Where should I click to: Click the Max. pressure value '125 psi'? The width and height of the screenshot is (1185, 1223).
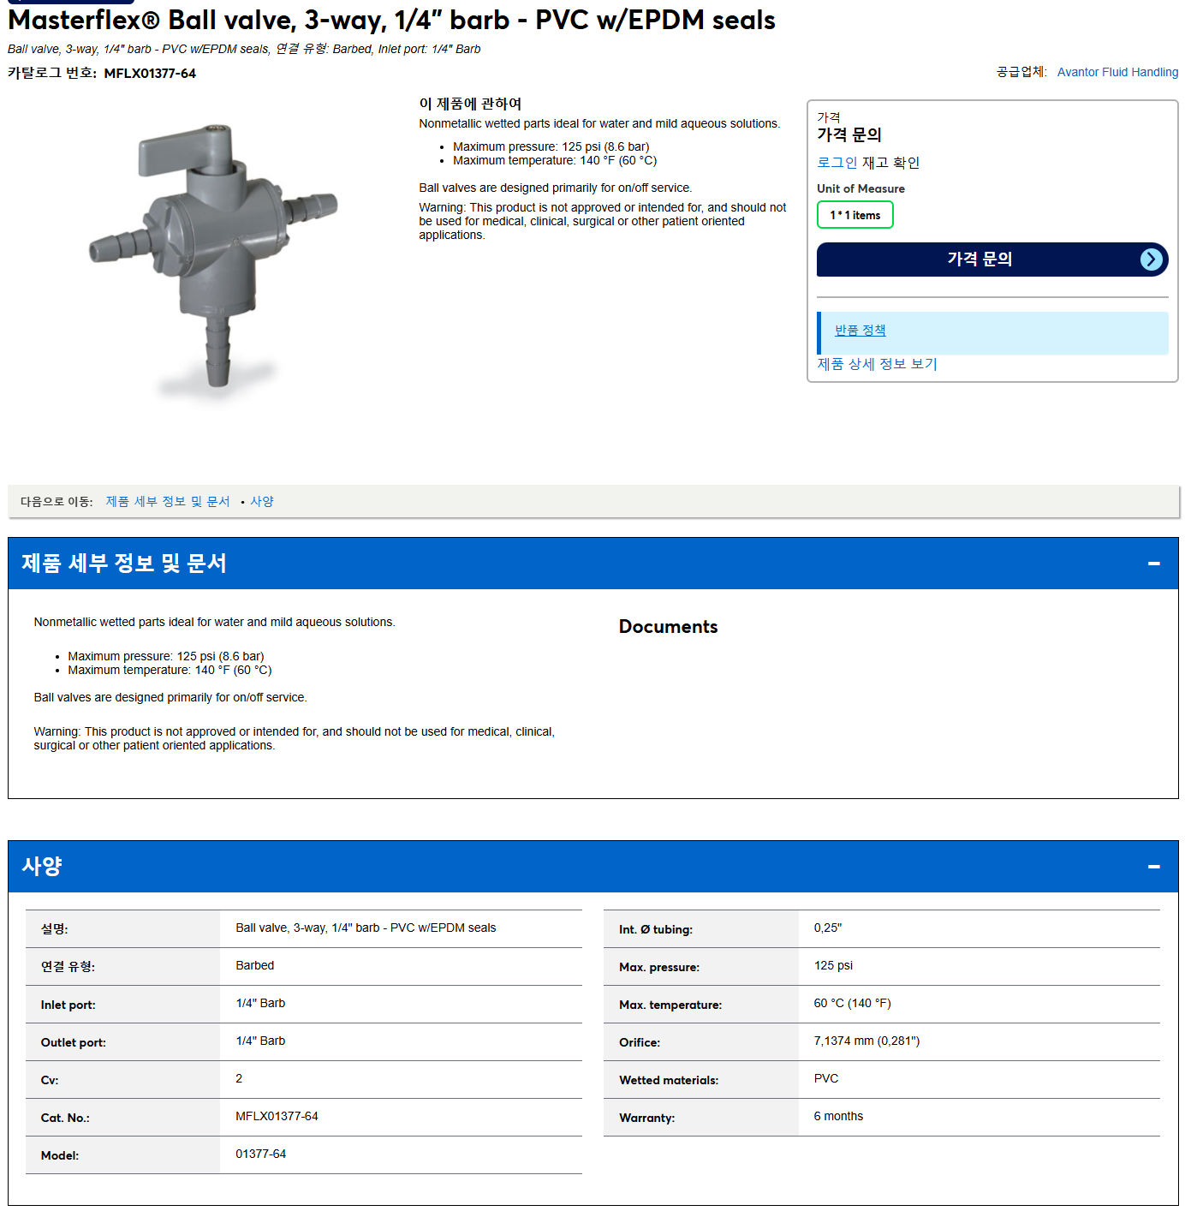833,966
